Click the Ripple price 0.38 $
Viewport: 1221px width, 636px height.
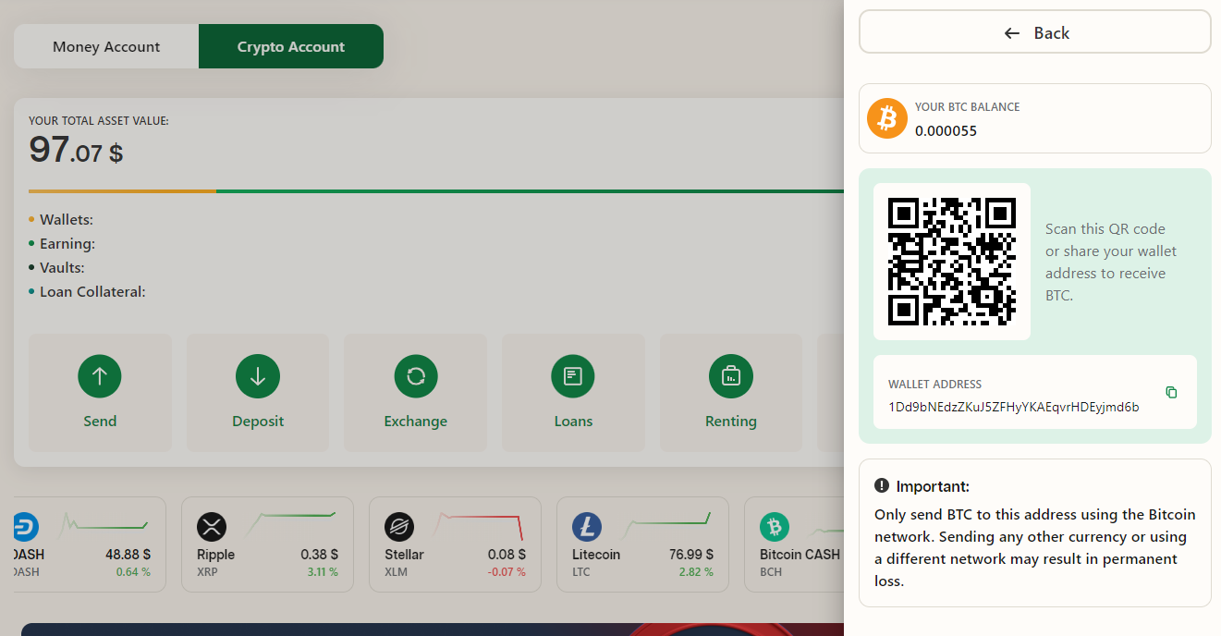(x=319, y=555)
